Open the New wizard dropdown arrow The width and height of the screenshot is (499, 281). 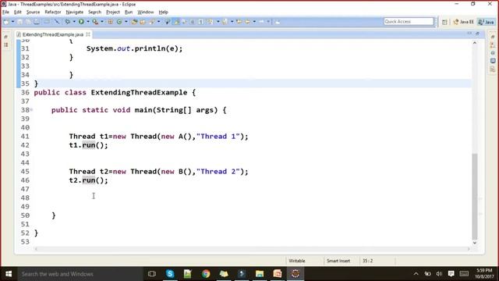(12, 22)
